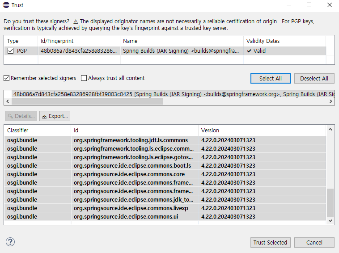Click Trust Selected button
339x253 pixels.
(x=270, y=242)
